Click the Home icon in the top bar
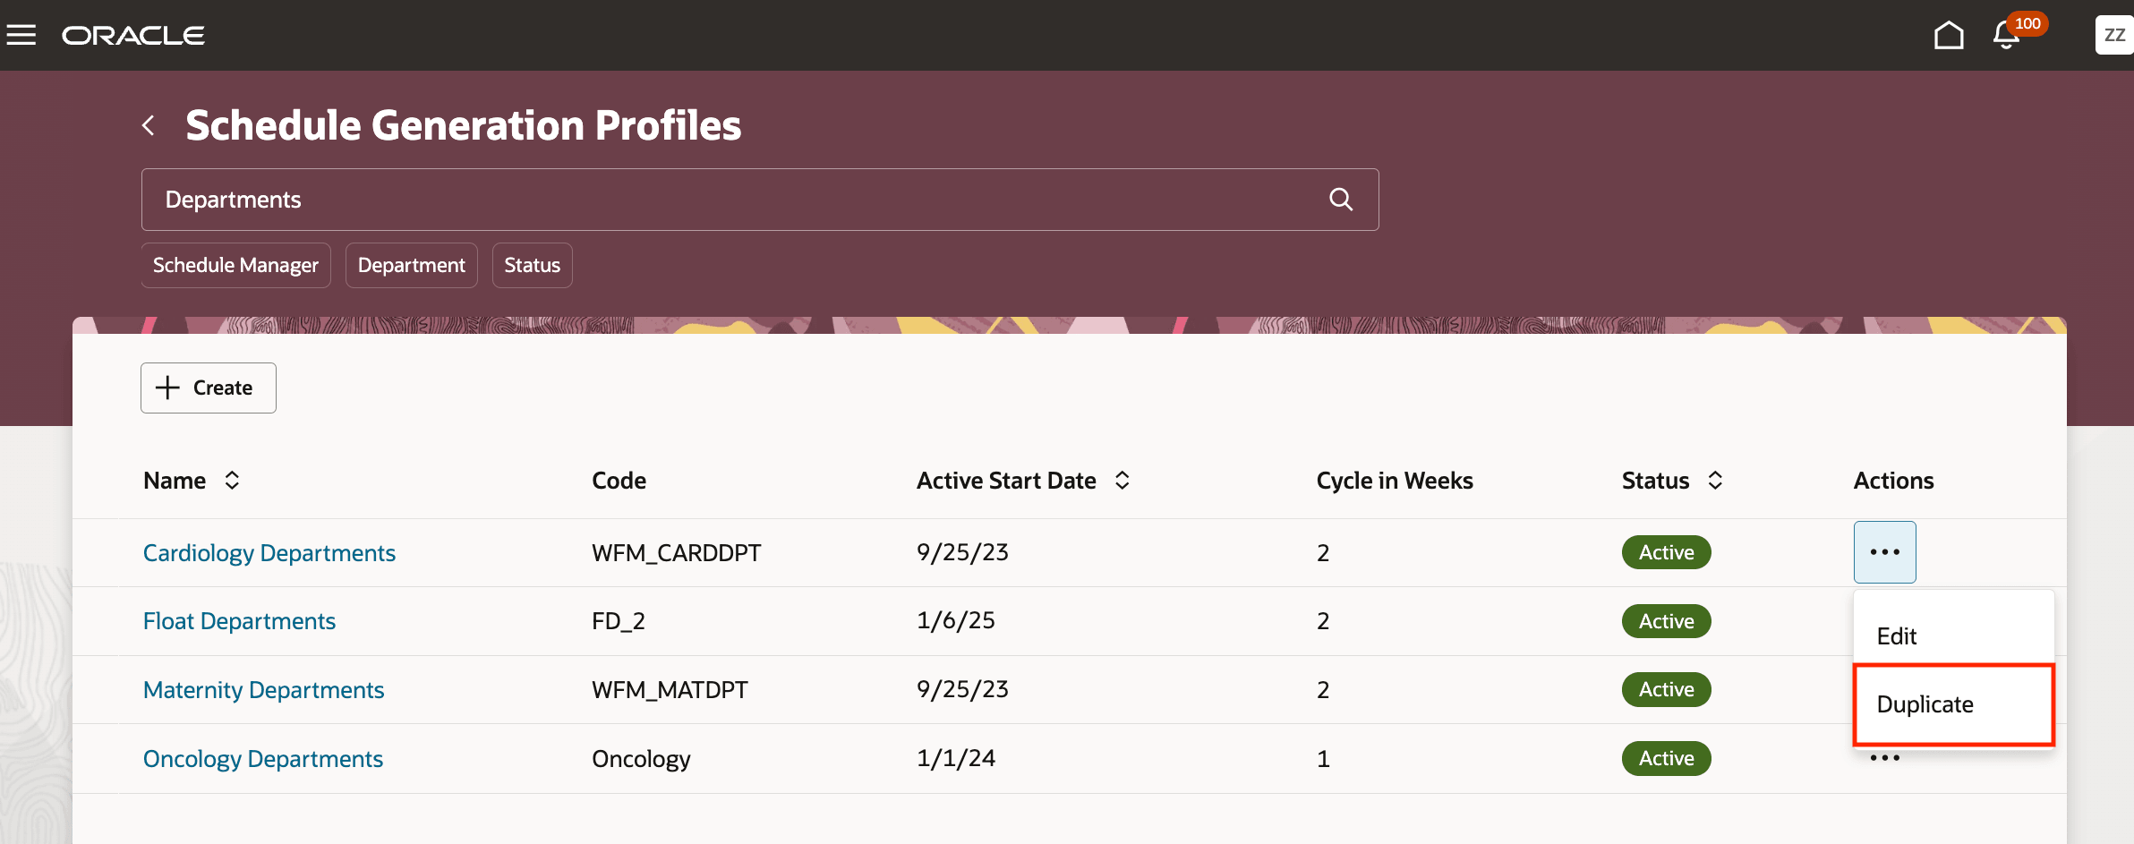Viewport: 2134px width, 844px height. click(x=1948, y=35)
